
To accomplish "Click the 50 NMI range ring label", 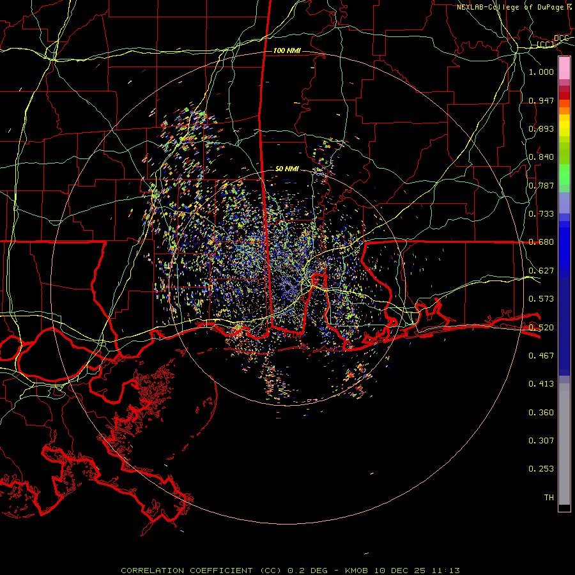I will coord(287,169).
